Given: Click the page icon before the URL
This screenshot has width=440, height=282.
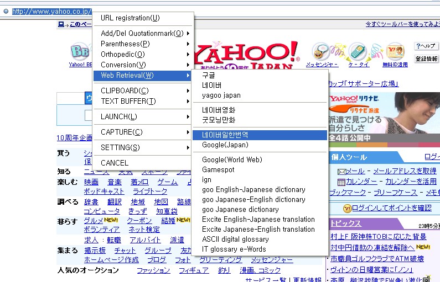Looking at the screenshot, I should 6,12.
